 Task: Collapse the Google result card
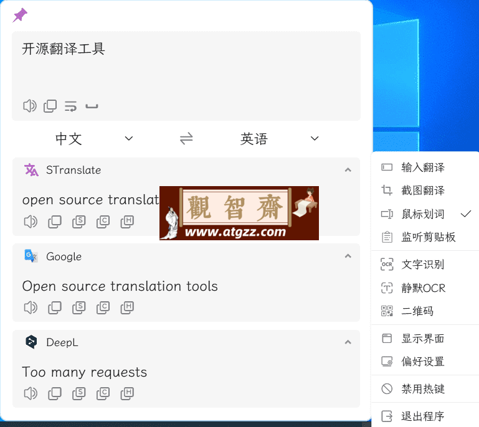click(348, 256)
